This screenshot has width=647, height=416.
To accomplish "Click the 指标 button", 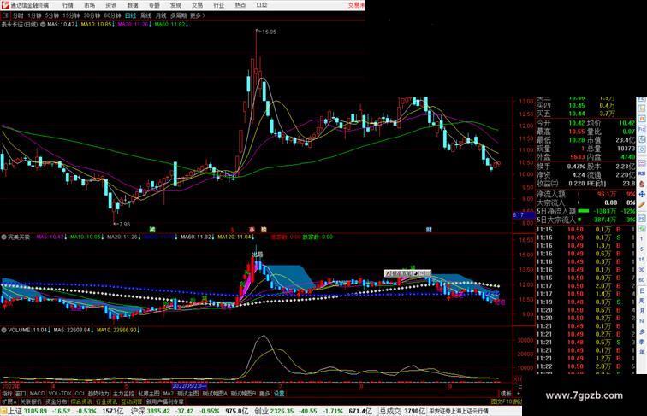I will pos(7,394).
